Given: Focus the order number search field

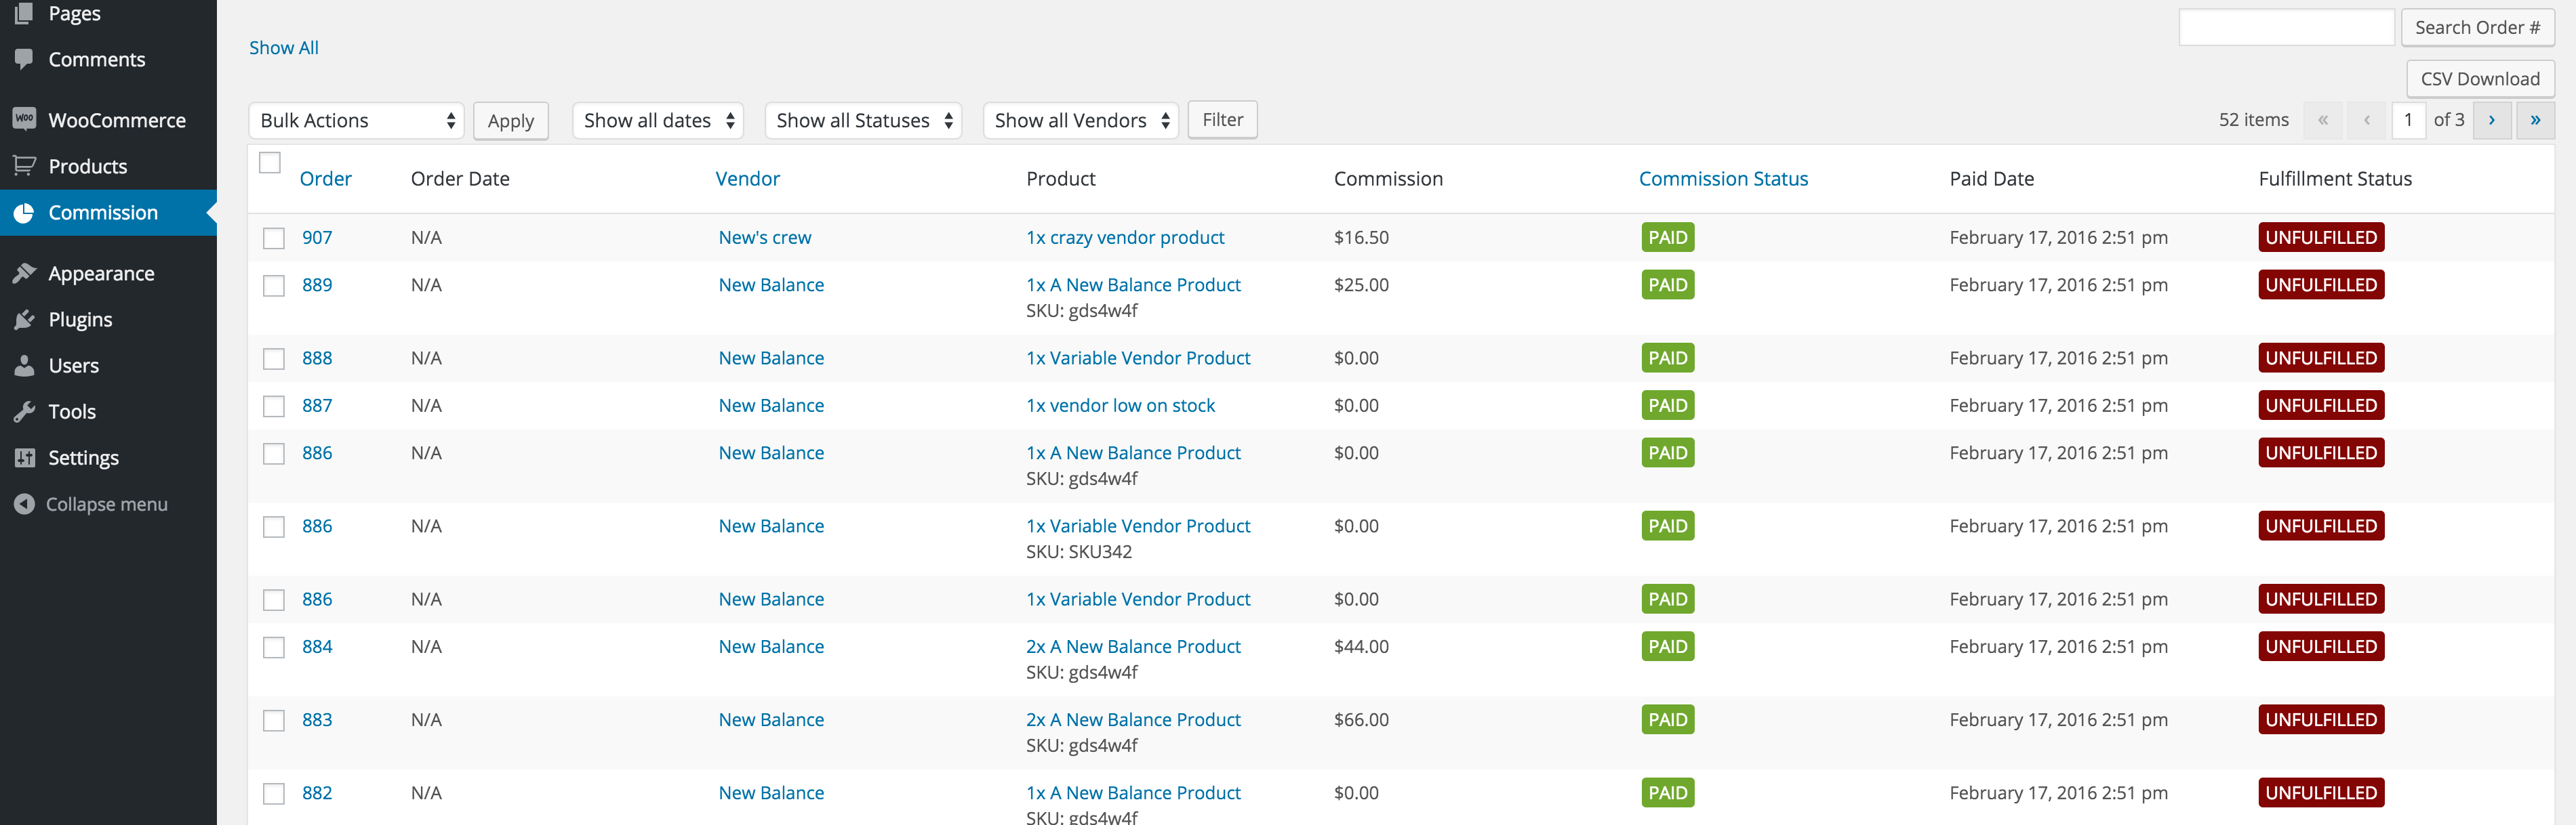Looking at the screenshot, I should pos(2286,28).
